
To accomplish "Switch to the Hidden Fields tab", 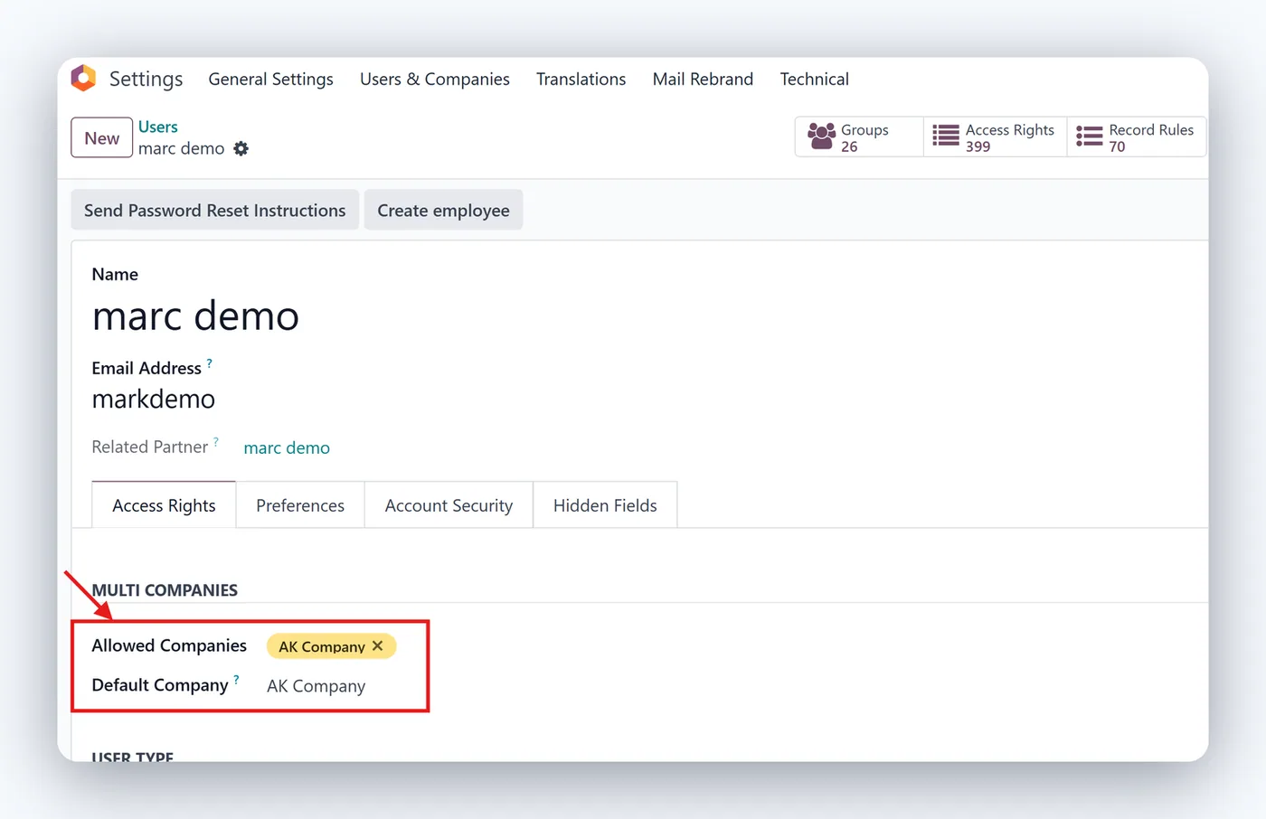I will click(x=605, y=505).
